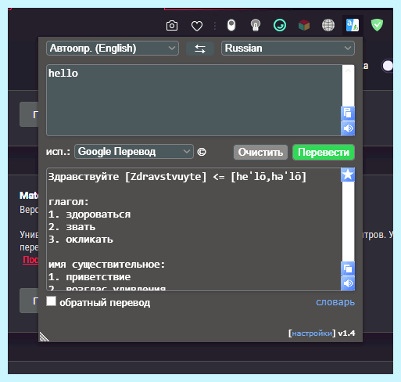
Task: Swap source and target languages
Action: point(200,49)
